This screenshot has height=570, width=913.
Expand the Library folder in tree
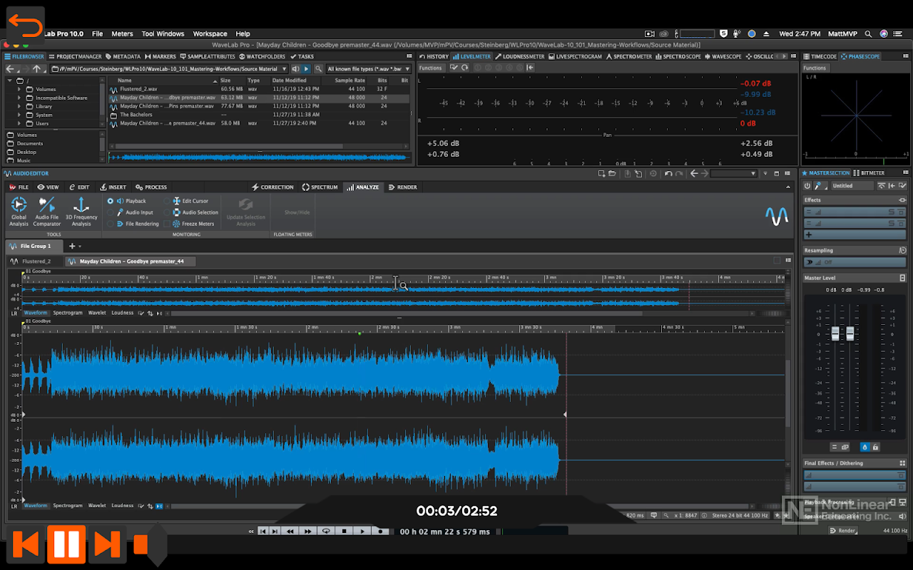pos(19,106)
